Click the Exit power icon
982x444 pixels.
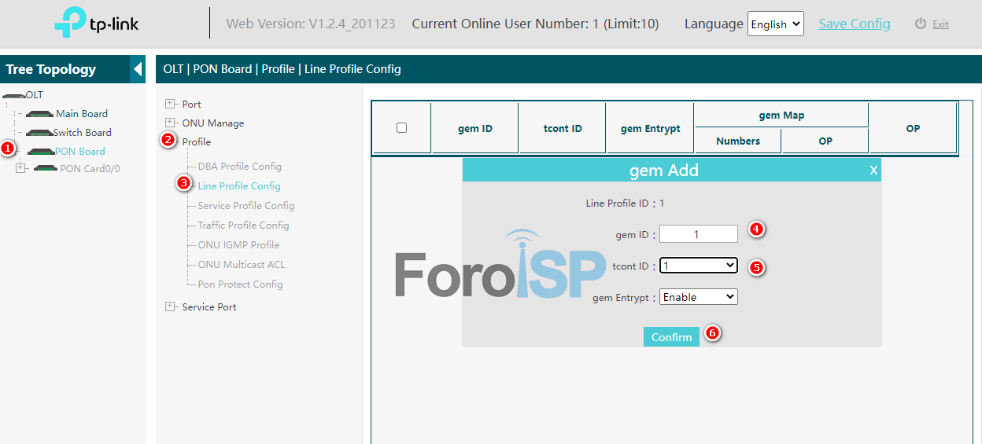tap(920, 24)
